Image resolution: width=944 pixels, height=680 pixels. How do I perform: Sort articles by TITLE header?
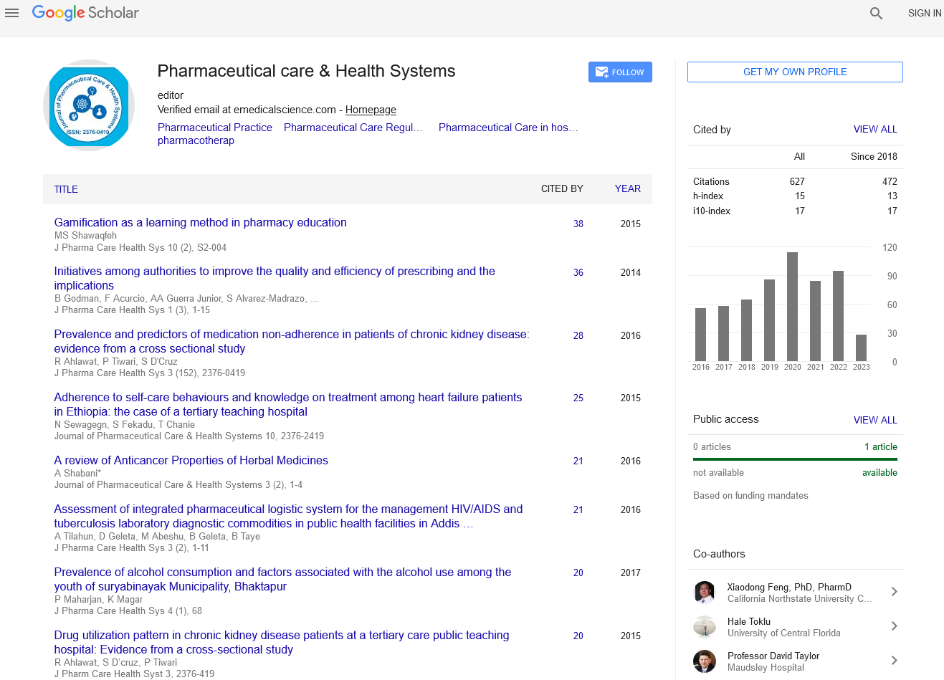(66, 189)
